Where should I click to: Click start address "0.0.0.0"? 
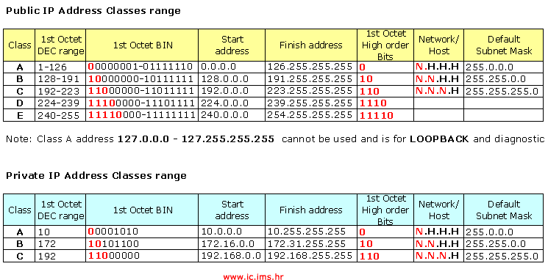pyautogui.click(x=218, y=67)
